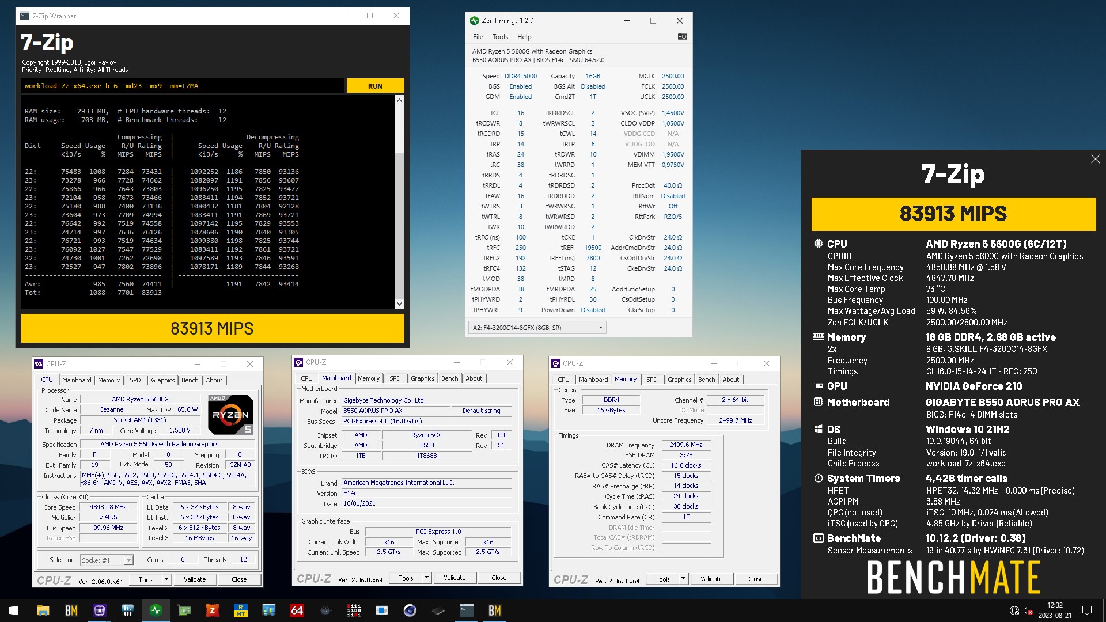Click the 7-Zip Wrapper title bar icon
This screenshot has width=1106, height=622.
coord(25,16)
